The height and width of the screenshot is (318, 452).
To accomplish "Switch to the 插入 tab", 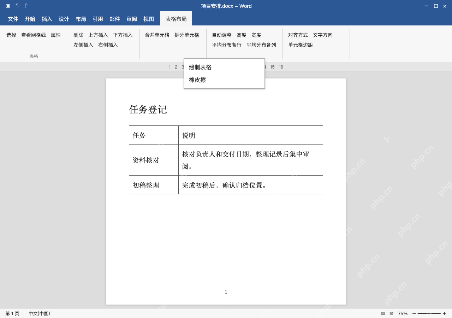I will tap(47, 19).
